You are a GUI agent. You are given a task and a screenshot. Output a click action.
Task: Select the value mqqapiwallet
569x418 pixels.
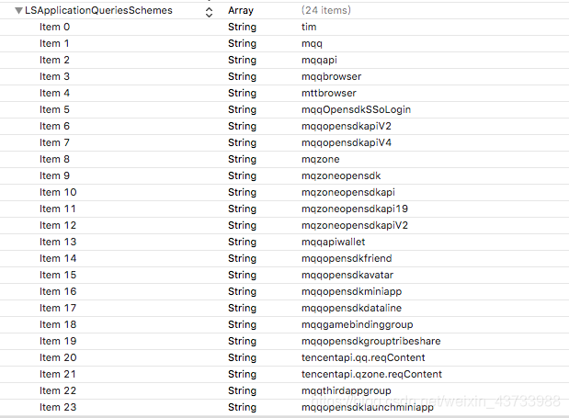coord(333,243)
